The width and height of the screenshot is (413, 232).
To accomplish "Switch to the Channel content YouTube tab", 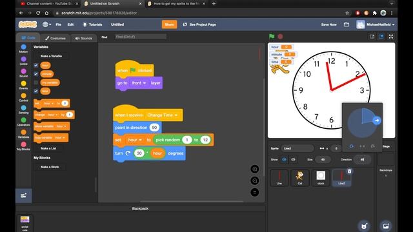I will [49, 4].
